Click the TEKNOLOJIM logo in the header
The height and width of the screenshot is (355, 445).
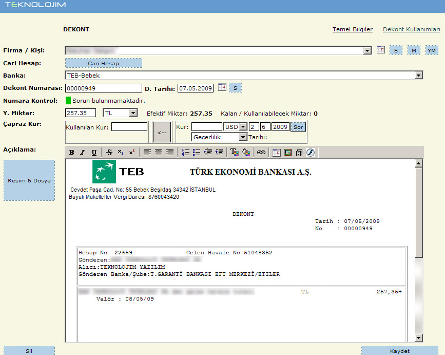(x=35, y=5)
